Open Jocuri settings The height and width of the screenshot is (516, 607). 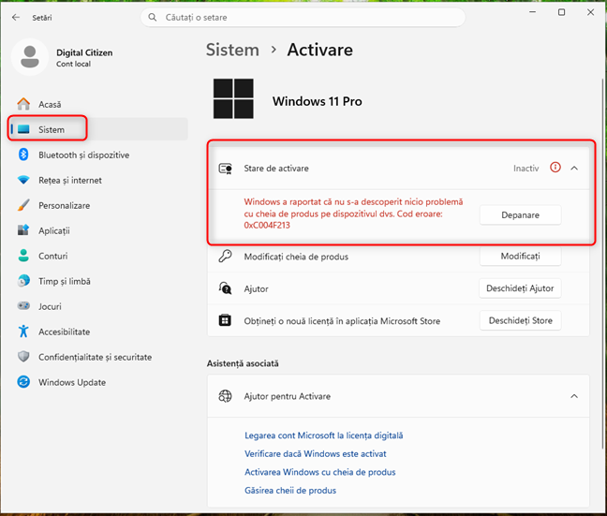tap(98, 306)
